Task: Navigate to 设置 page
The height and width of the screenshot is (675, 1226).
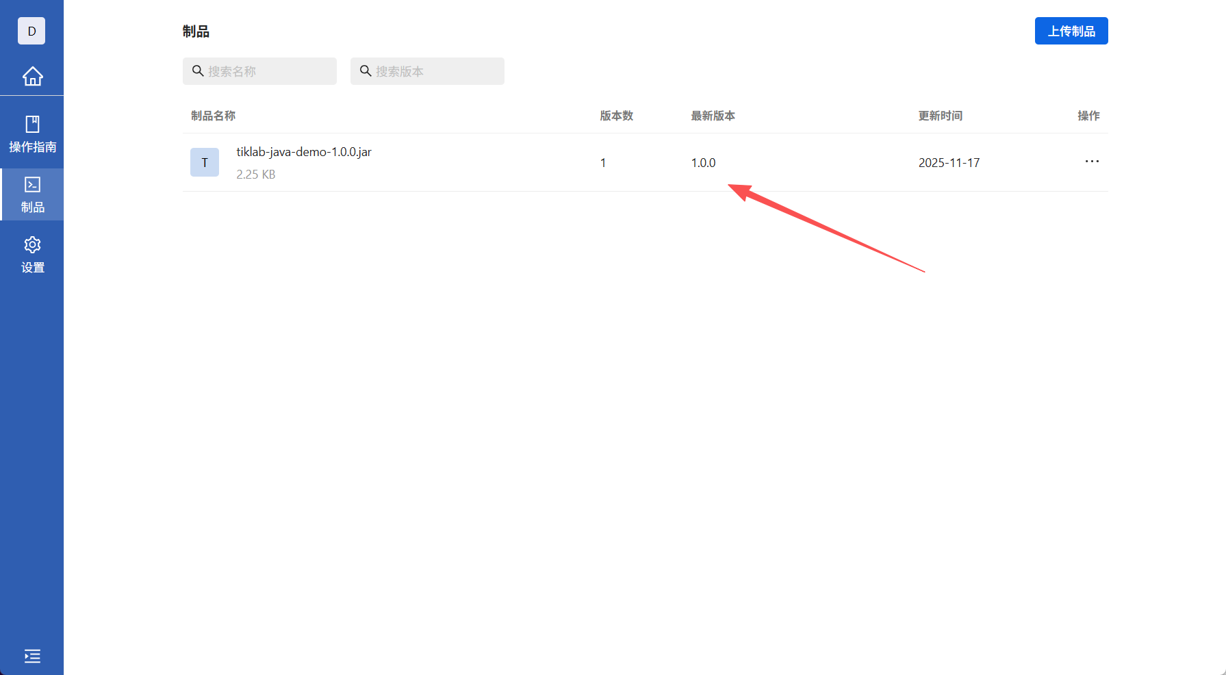Action: (32, 254)
